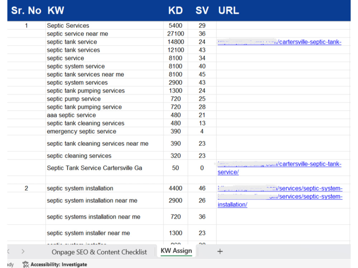This screenshot has height=268, width=358.
Task: Click SV value 45
Action: coord(202,74)
